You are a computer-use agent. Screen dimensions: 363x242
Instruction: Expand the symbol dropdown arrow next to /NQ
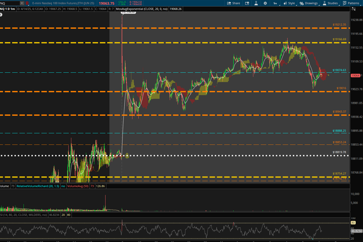coord(22,3)
